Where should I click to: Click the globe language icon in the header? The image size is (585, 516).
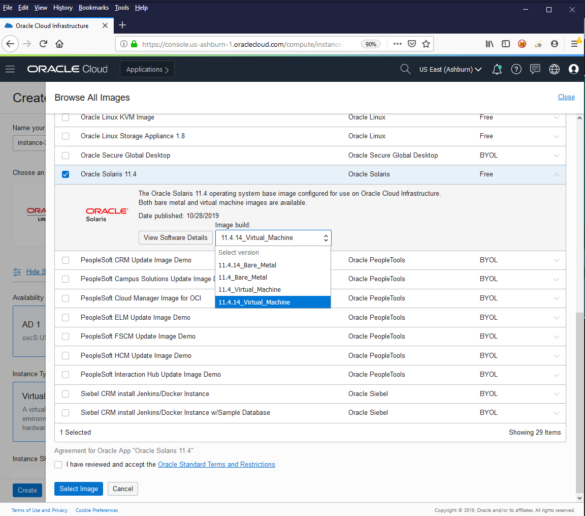coord(554,69)
